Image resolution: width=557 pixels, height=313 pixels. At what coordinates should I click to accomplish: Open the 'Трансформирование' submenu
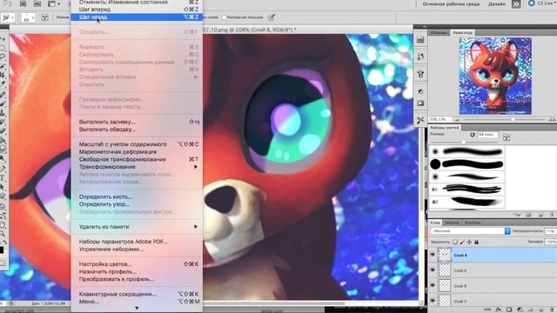coord(137,167)
